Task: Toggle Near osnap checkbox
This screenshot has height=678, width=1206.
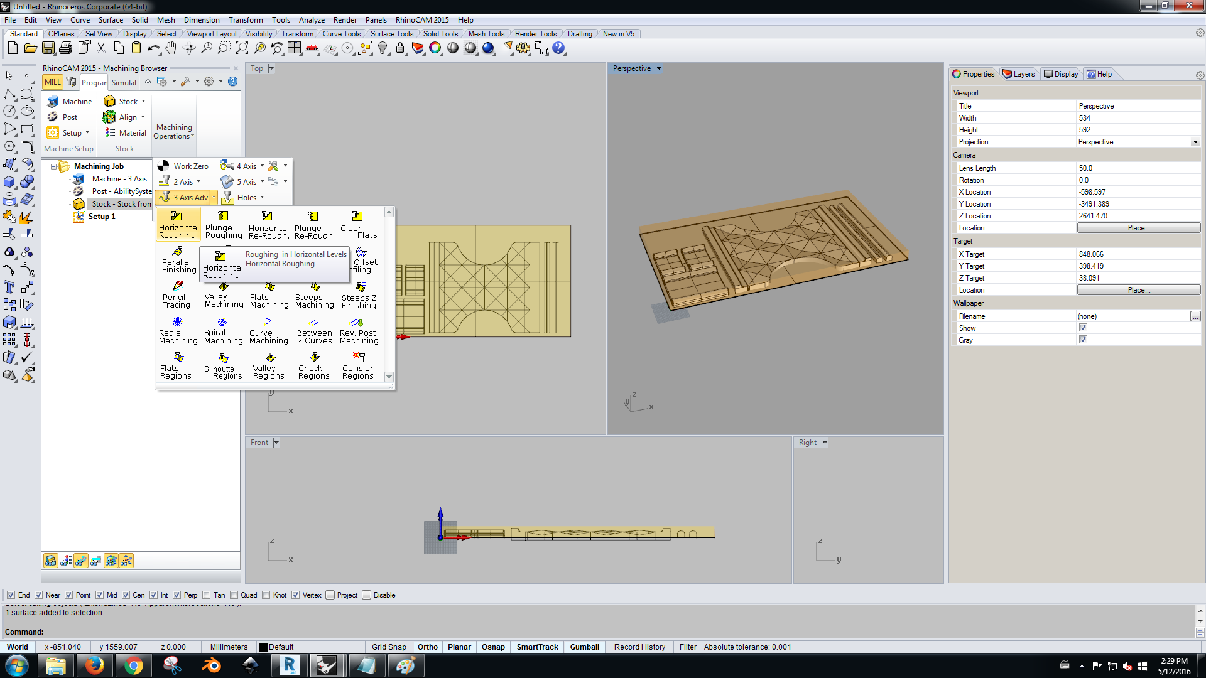Action: coord(38,595)
